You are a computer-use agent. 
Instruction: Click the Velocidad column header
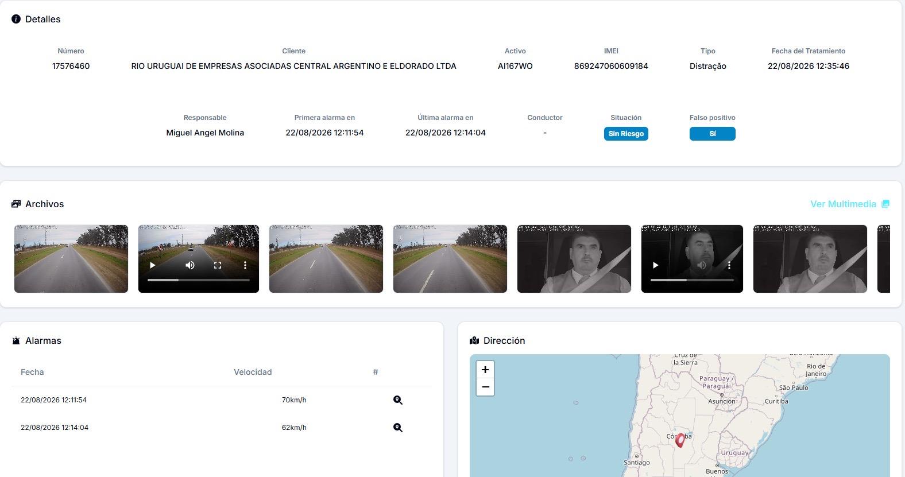pyautogui.click(x=253, y=372)
